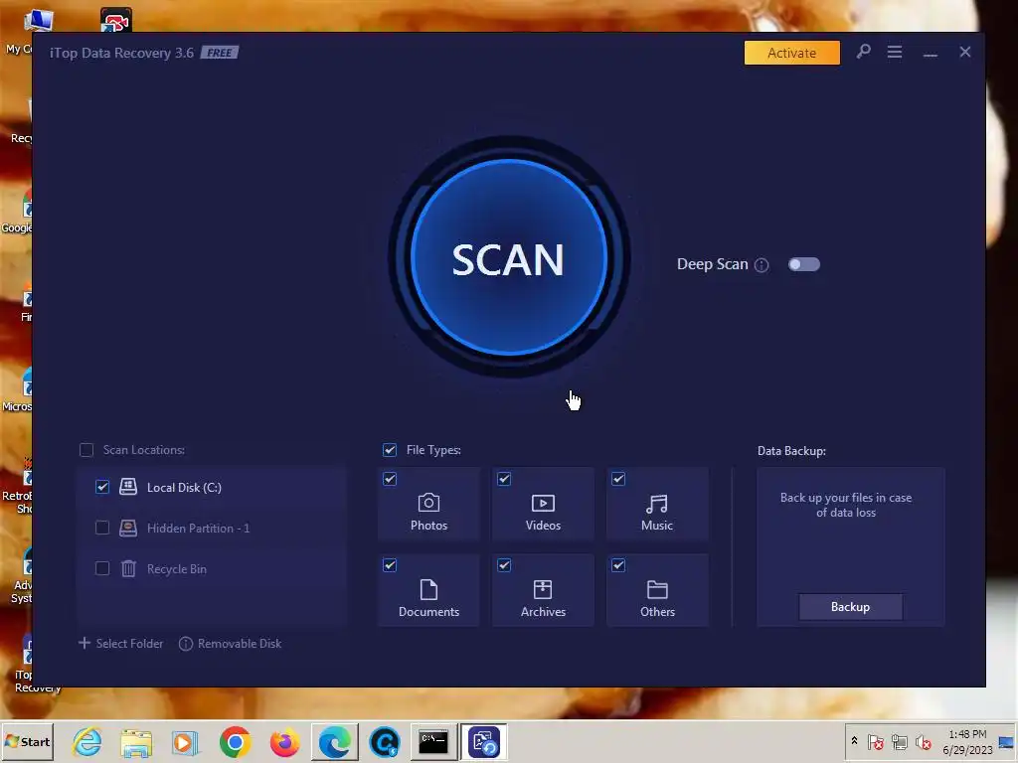Click the Photos camera icon

(x=428, y=503)
